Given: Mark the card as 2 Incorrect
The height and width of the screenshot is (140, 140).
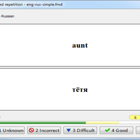Looking at the screenshot, I should (x=44, y=130).
